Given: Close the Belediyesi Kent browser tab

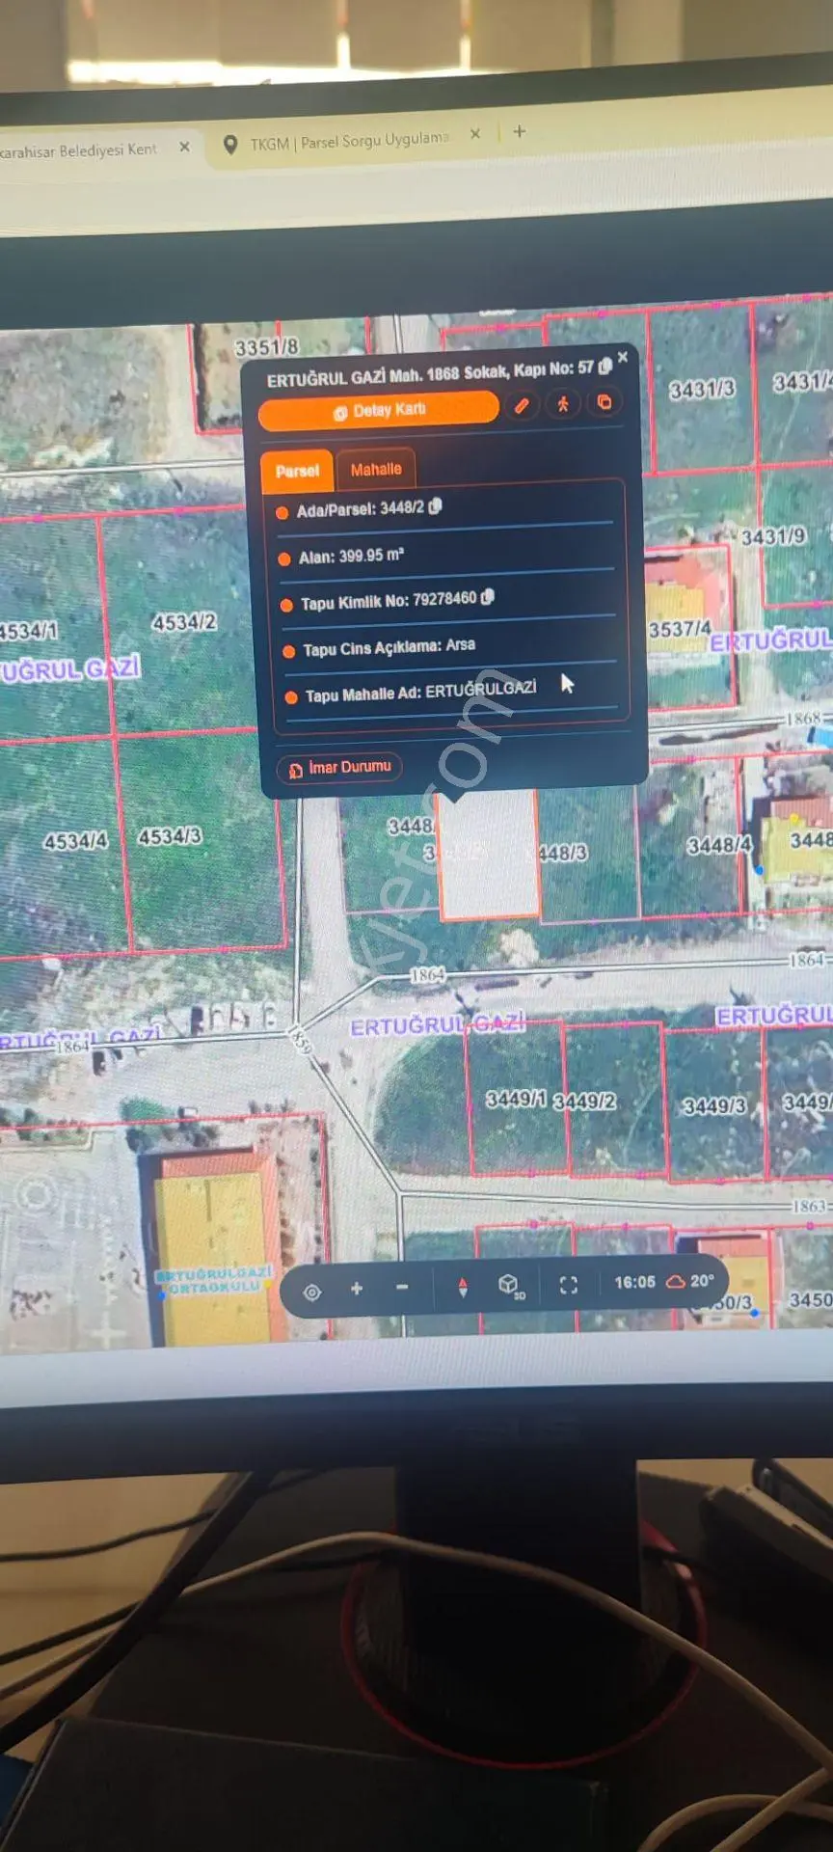Looking at the screenshot, I should click(184, 147).
